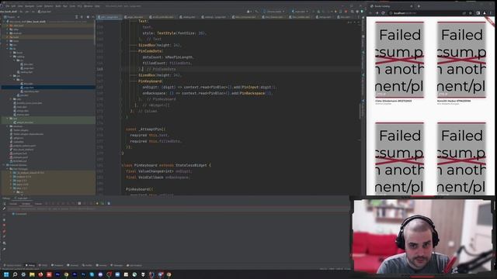Open a new browser tab with the plus icon
The image size is (497, 279).
pos(419,6)
